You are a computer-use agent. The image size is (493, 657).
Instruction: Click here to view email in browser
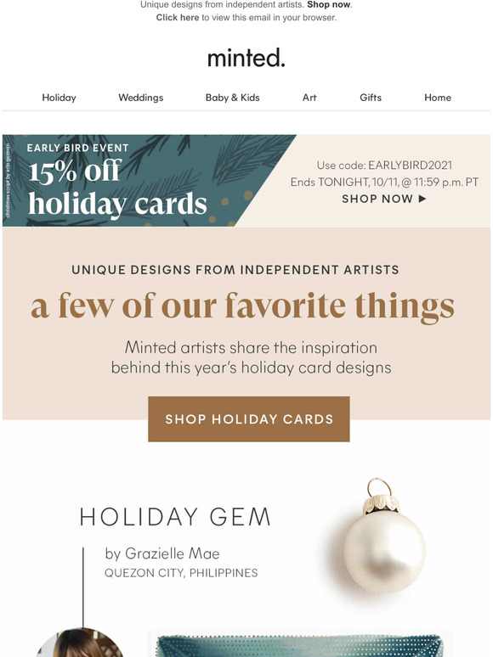[178, 18]
